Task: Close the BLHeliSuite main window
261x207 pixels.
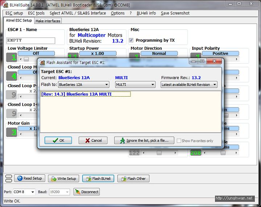Action: point(251,4)
